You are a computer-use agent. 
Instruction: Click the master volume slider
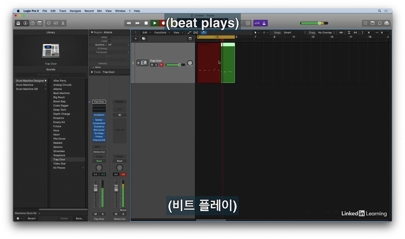point(314,23)
